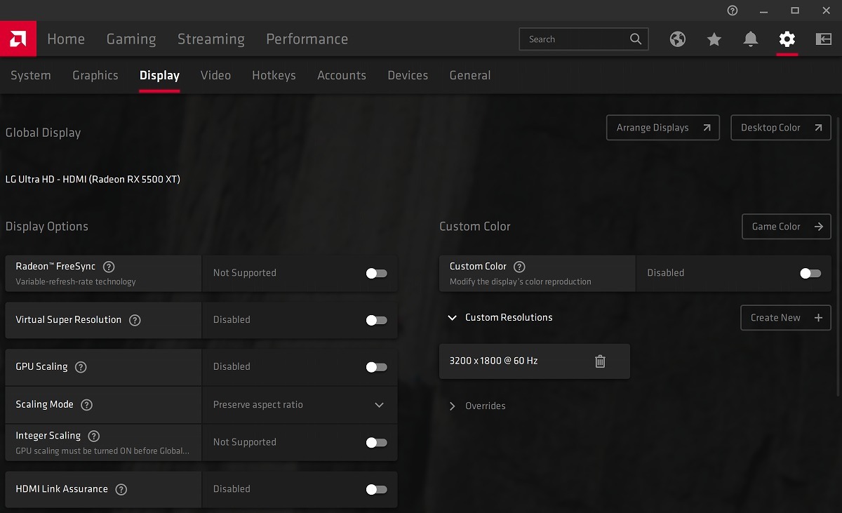Enable HDMI Link Assurance

377,489
